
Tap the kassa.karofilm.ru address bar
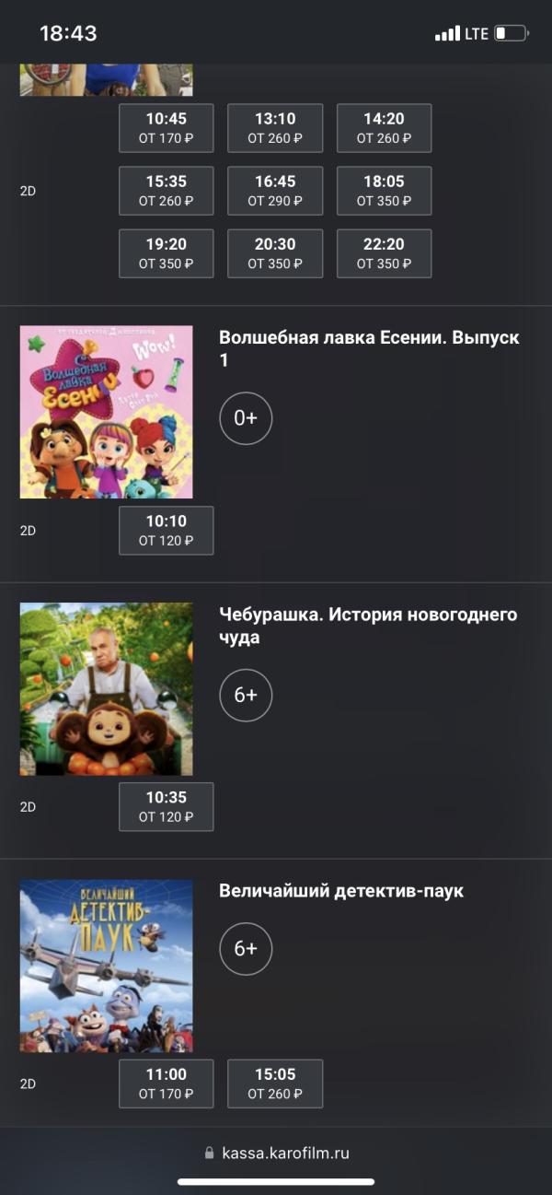click(276, 1153)
